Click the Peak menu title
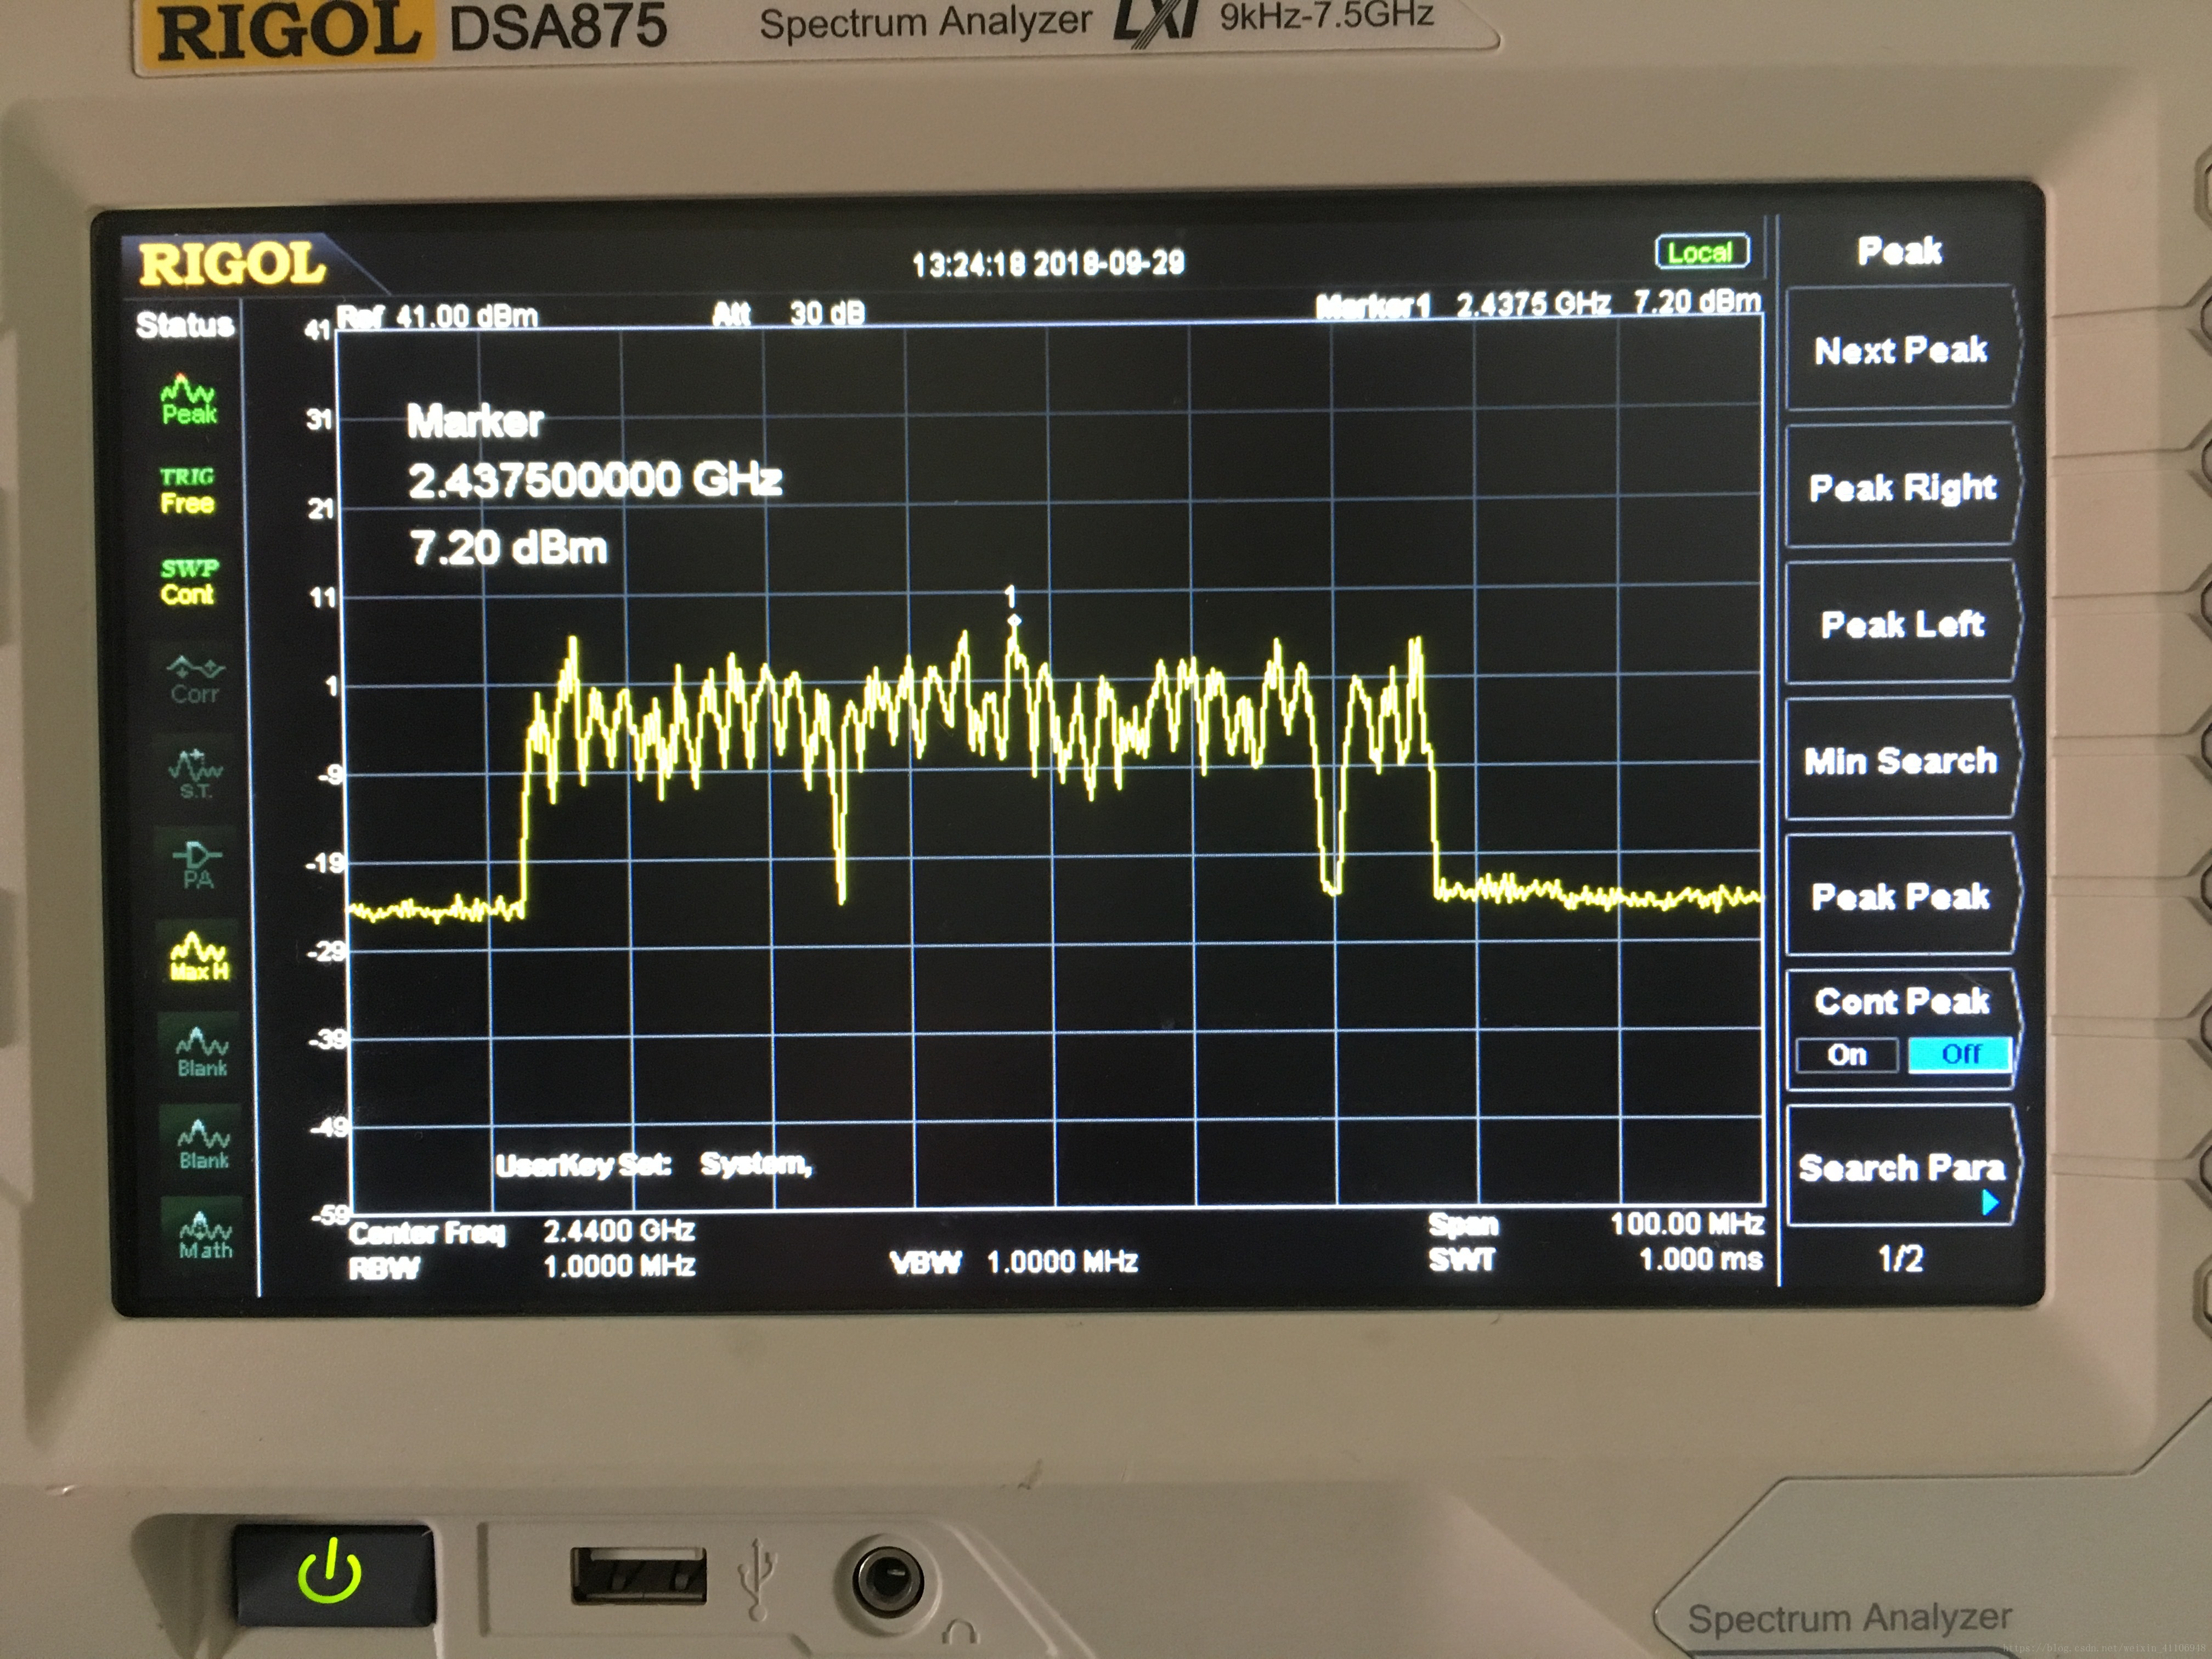 pos(1899,251)
